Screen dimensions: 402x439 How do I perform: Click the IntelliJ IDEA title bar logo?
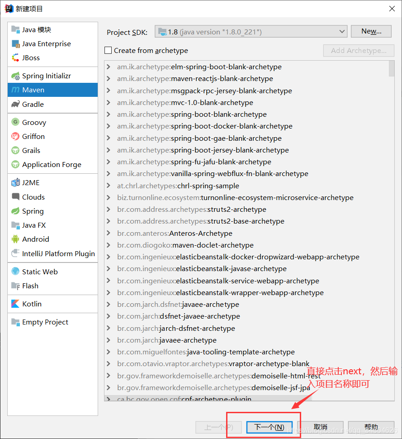(9, 9)
